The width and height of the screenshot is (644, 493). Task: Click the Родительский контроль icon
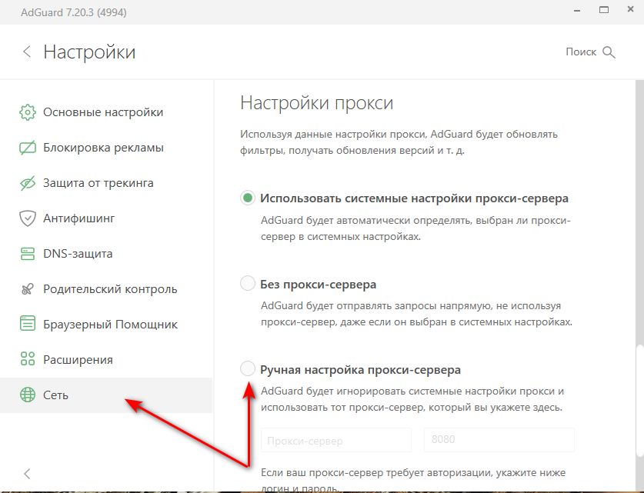28,289
